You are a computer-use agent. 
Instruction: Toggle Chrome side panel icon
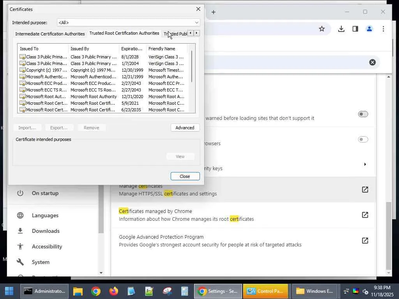tap(355, 29)
